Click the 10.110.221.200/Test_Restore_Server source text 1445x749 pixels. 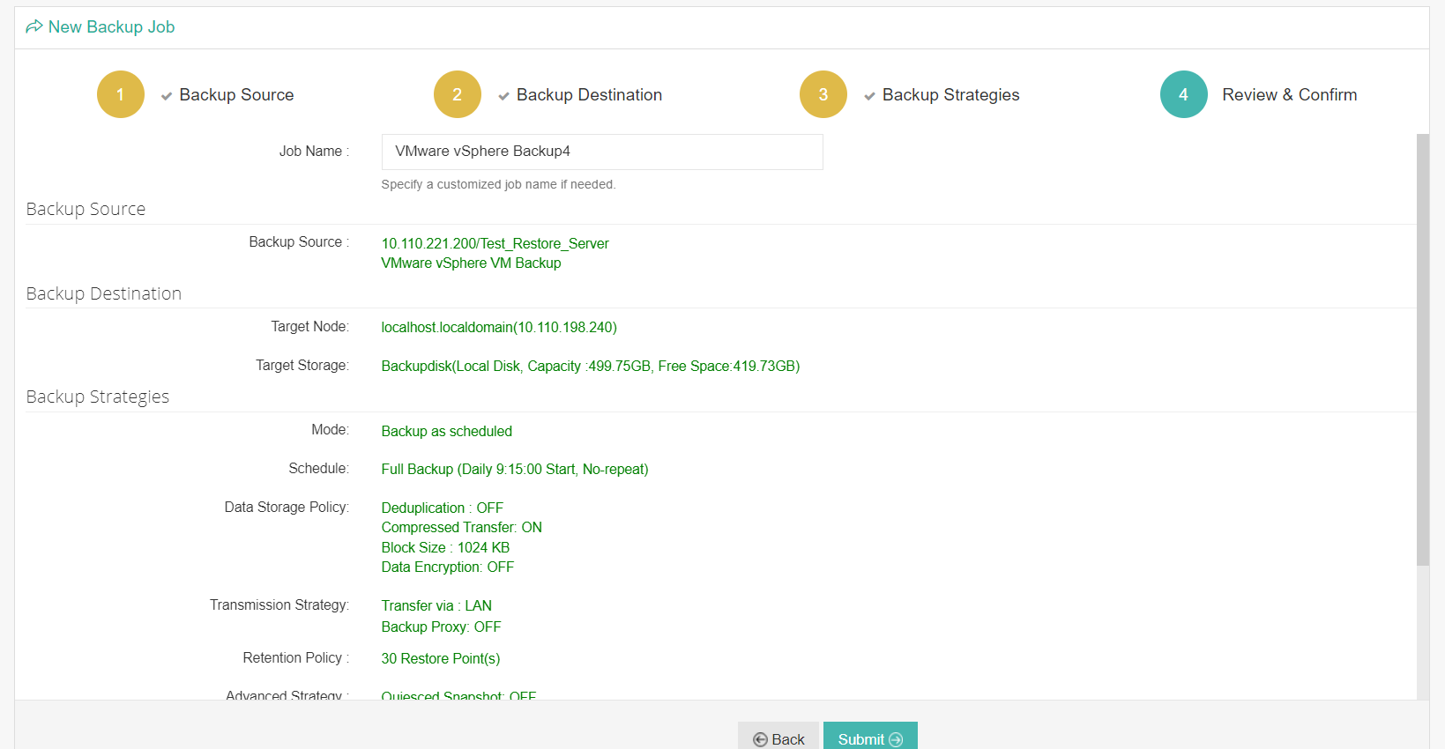point(495,244)
